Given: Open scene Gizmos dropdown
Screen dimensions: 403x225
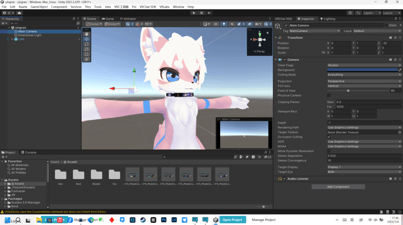Looking at the screenshot, I should [270, 24].
